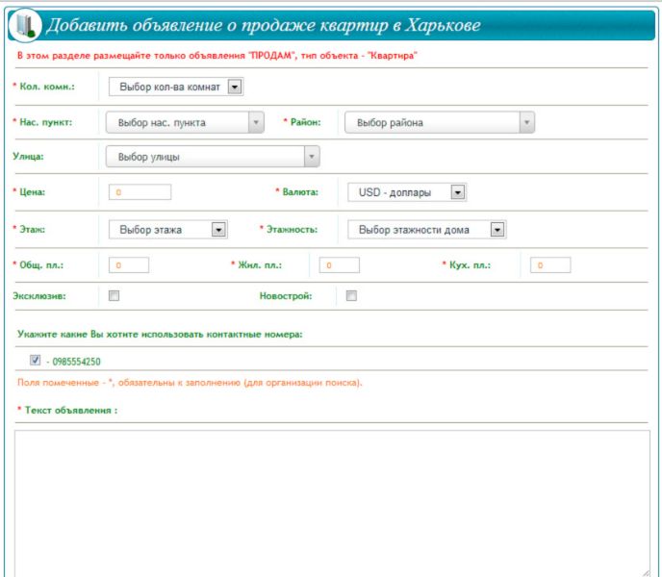Image resolution: width=662 pixels, height=577 pixels.
Task: Open the floor (Этаж) dropdown
Action: coord(167,230)
